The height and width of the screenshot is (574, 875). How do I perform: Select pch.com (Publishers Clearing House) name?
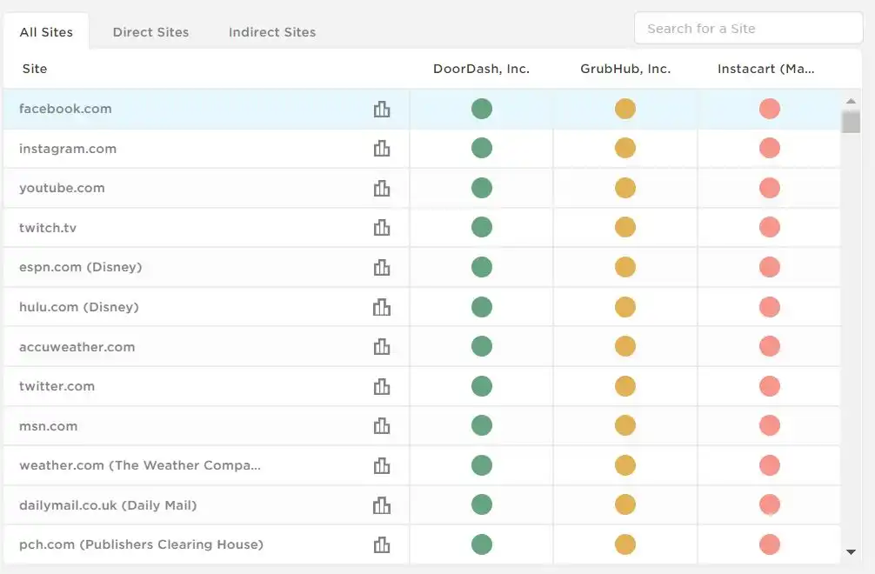coord(141,544)
